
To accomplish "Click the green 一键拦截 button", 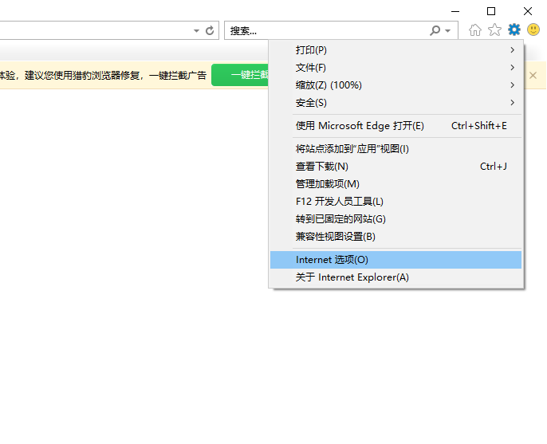I will (240, 75).
